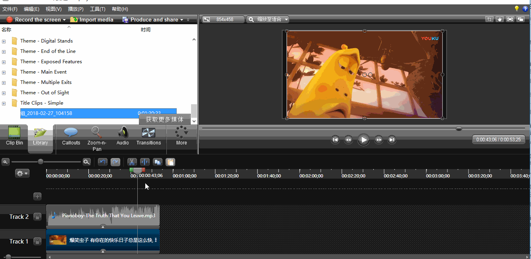
Task: Click the Split clip icon
Action: [144, 162]
